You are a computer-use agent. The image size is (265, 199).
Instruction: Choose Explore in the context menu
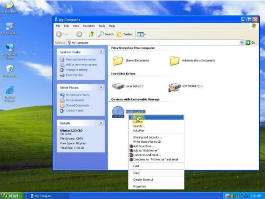pos(156,122)
